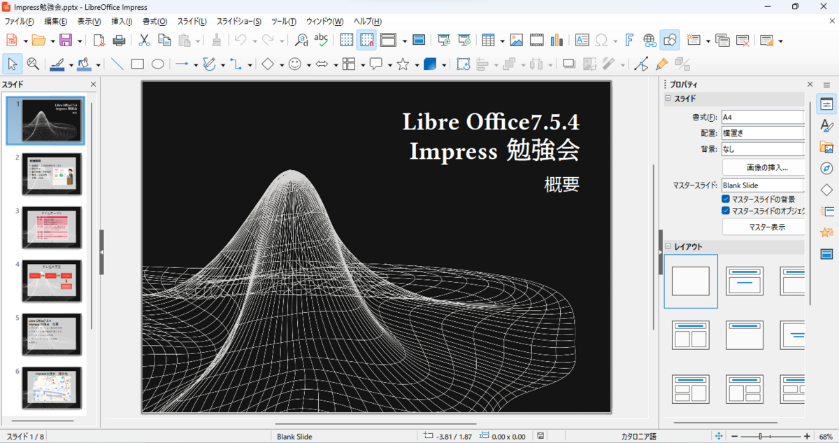The width and height of the screenshot is (839, 443).
Task: Open the Navigator compass sidebar icon
Action: pos(826,169)
